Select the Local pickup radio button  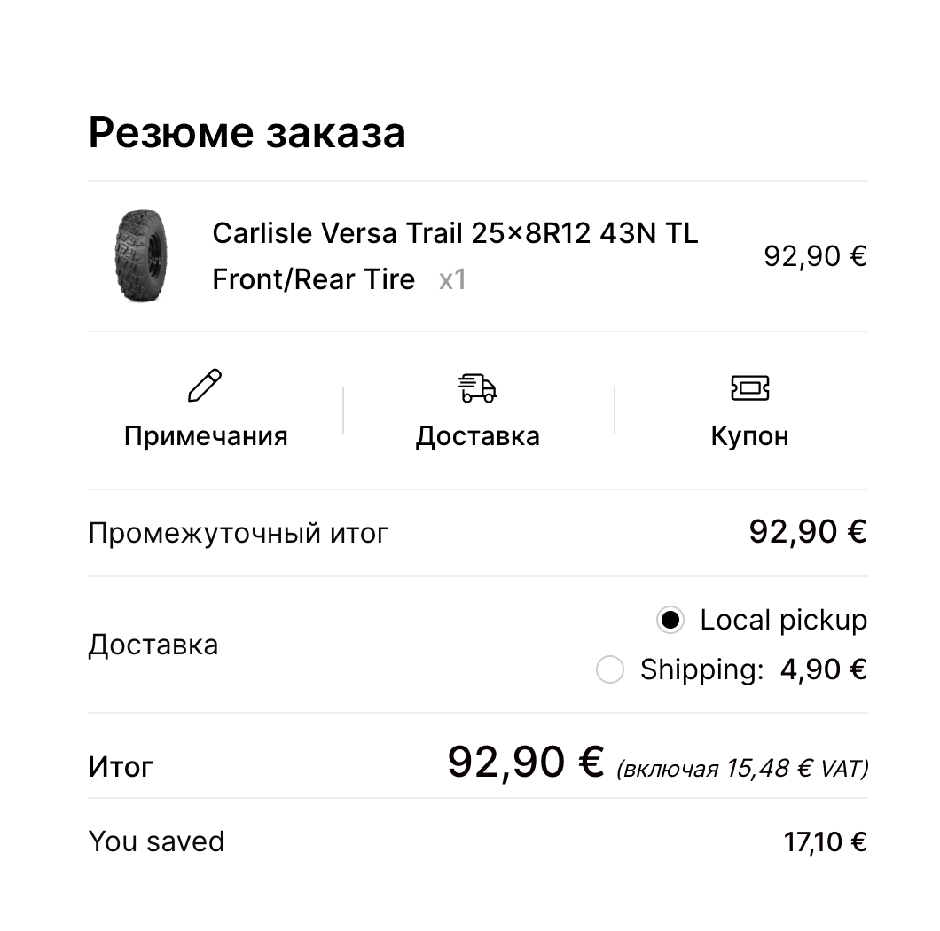tap(670, 620)
